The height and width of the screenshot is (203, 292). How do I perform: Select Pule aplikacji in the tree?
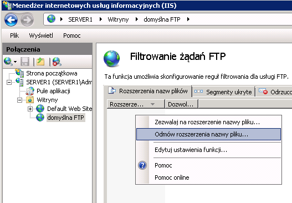pos(53,91)
